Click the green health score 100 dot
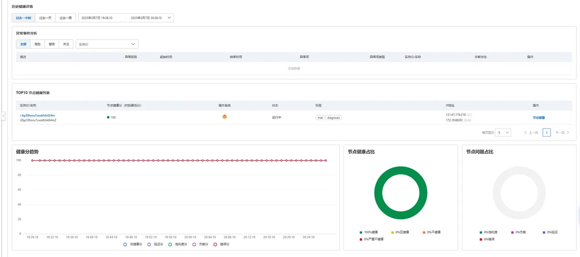 click(108, 118)
